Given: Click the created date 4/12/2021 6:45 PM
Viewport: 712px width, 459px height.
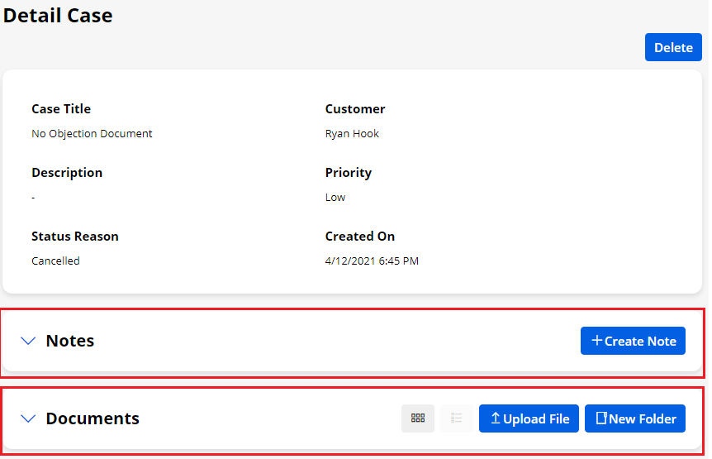Looking at the screenshot, I should click(x=372, y=261).
